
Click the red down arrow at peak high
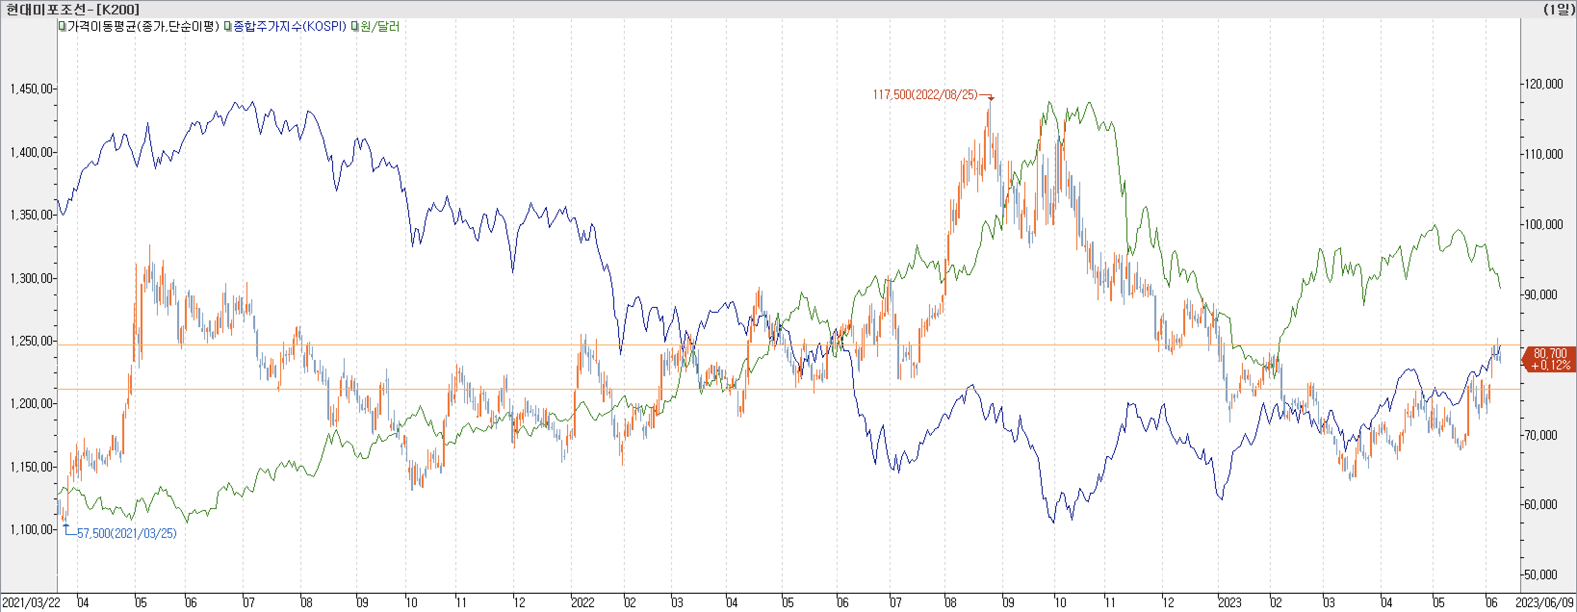click(991, 98)
